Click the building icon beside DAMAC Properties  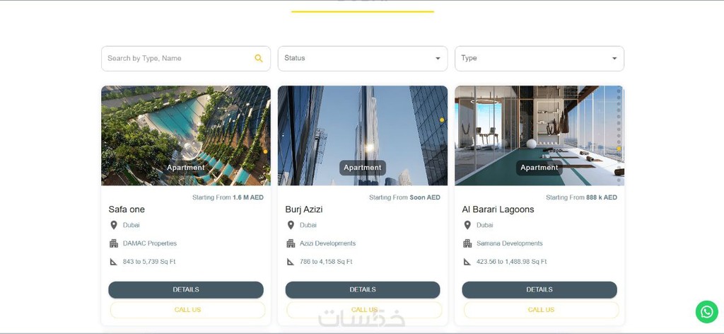tap(114, 243)
